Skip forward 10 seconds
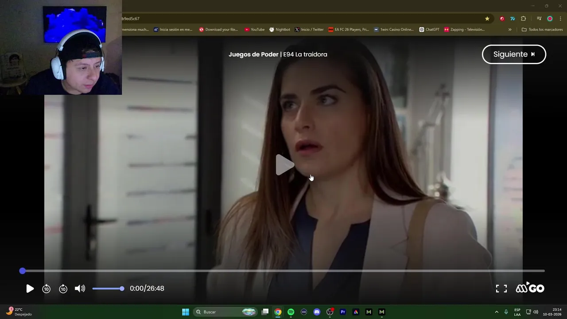 tap(63, 288)
